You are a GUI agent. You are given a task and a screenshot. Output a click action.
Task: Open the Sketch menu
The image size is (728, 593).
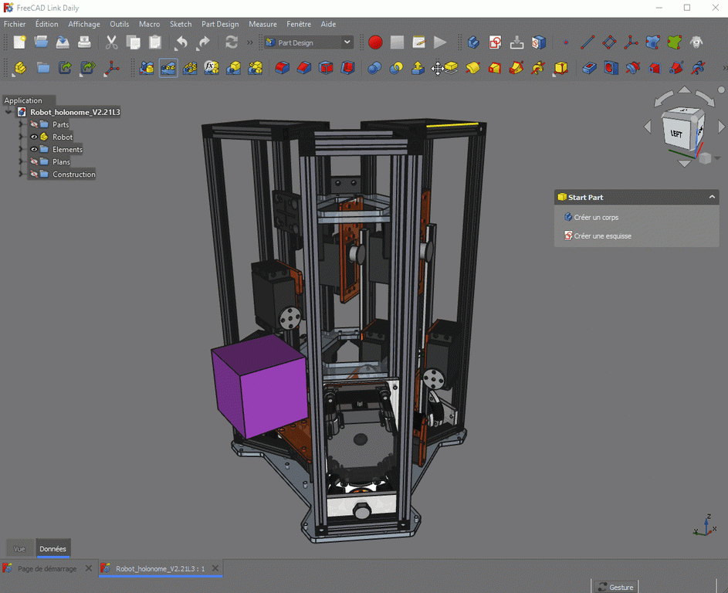[x=181, y=24]
